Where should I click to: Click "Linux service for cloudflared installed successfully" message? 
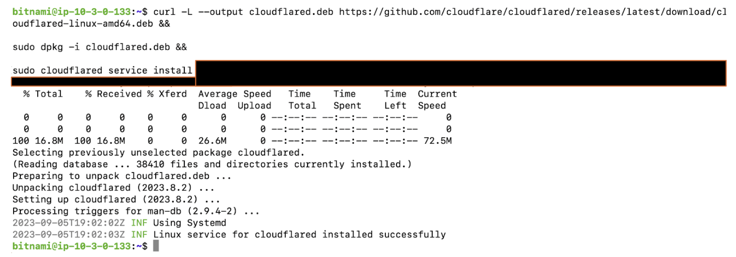(x=299, y=235)
